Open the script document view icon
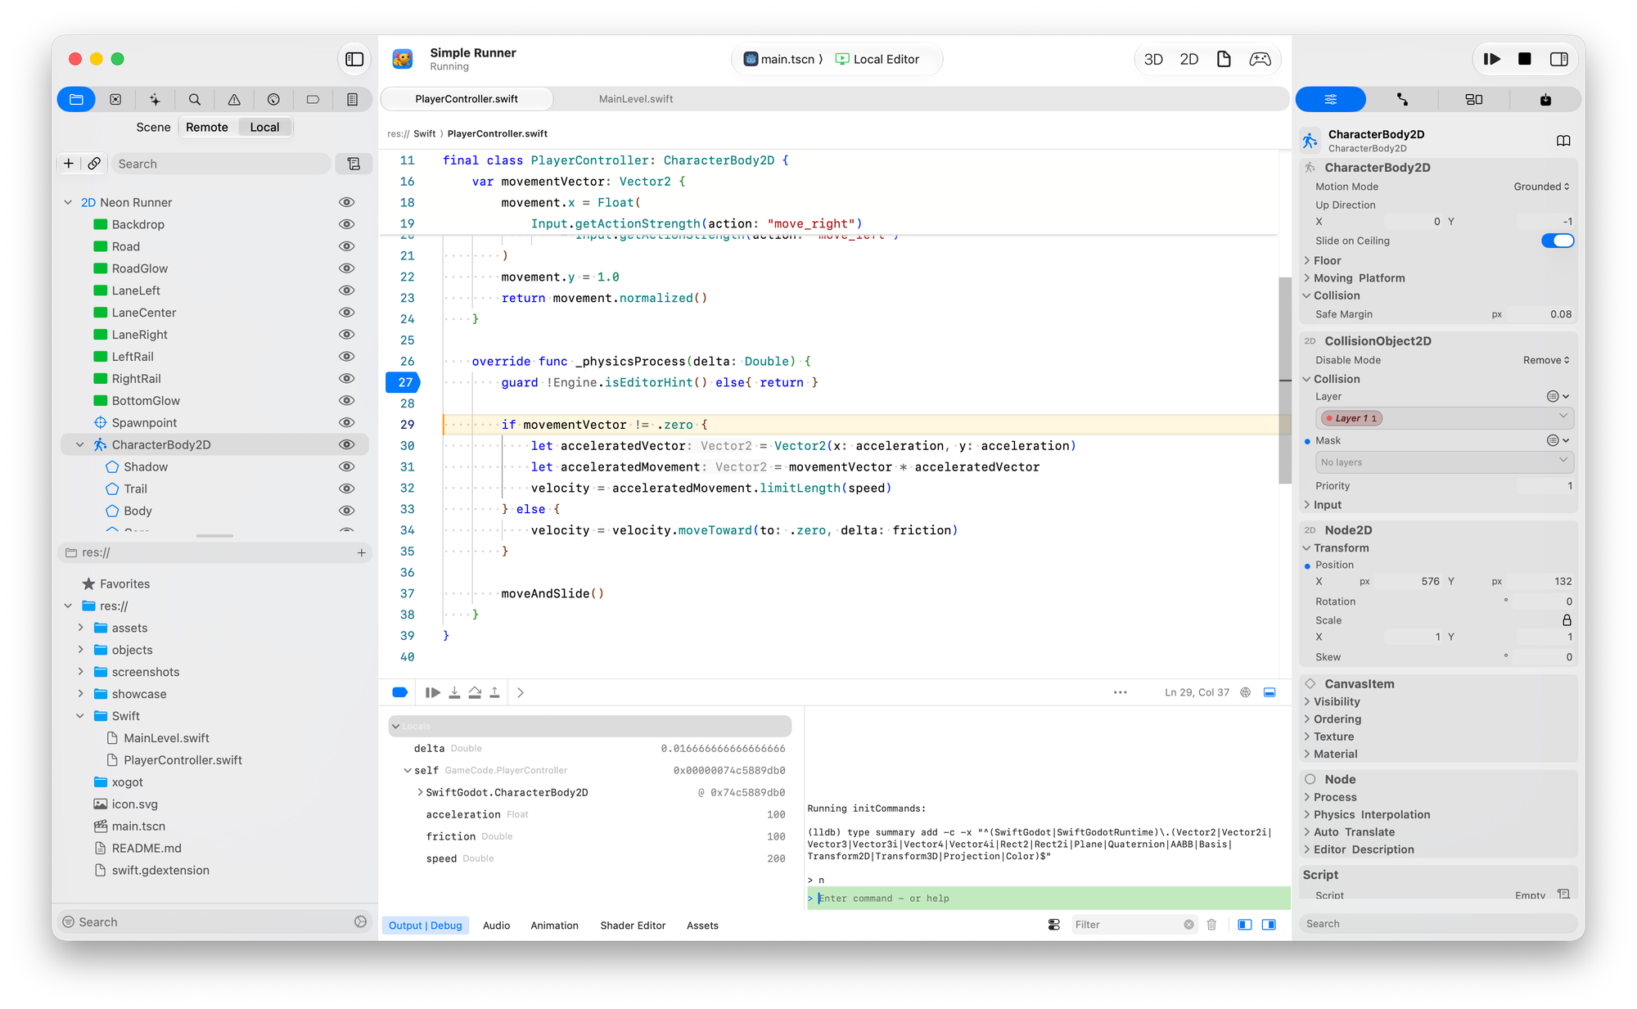Screen dimensions: 1637x1009 click(1224, 59)
